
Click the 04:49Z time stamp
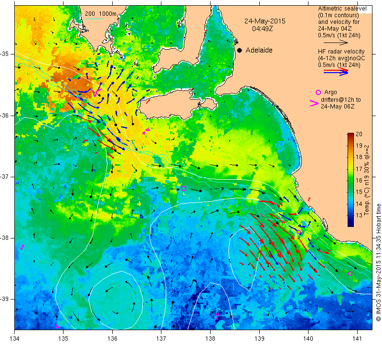(262, 29)
